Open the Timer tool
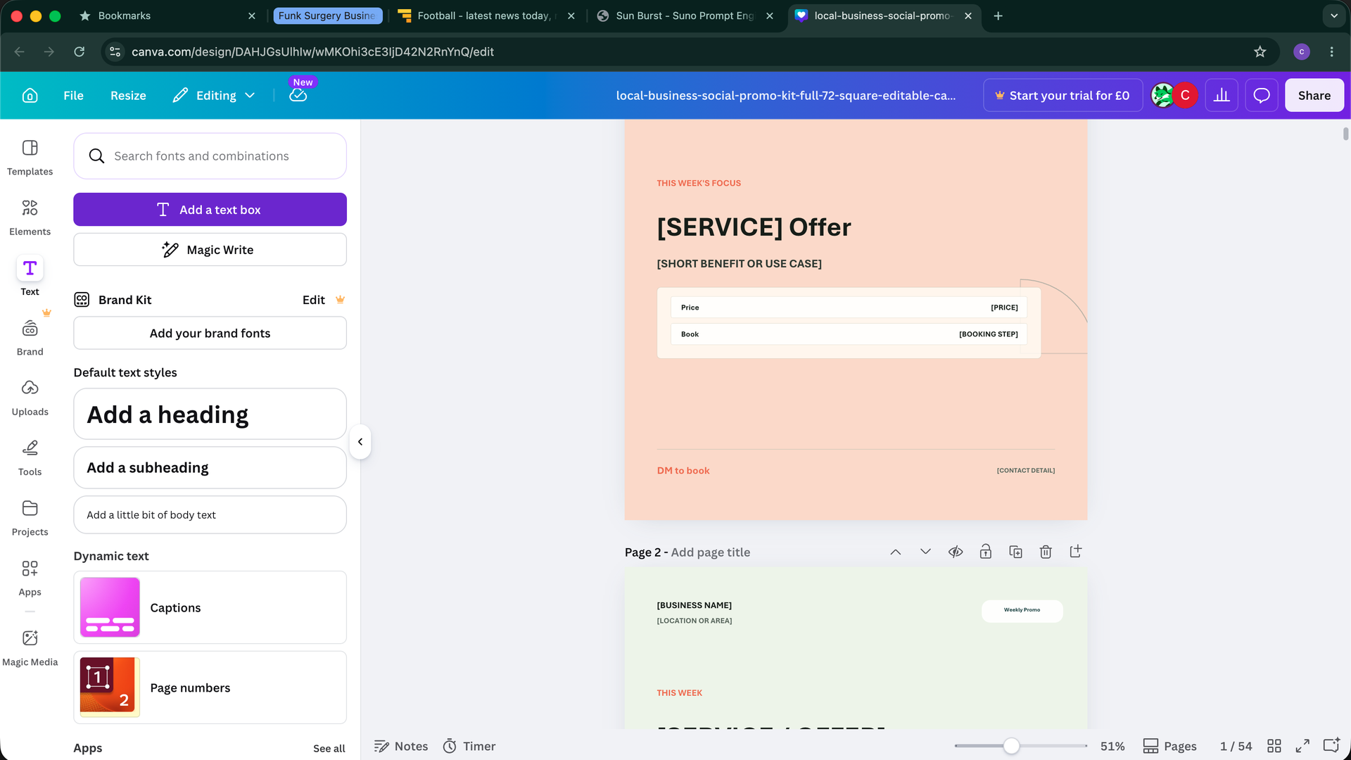The width and height of the screenshot is (1351, 760). 469,746
